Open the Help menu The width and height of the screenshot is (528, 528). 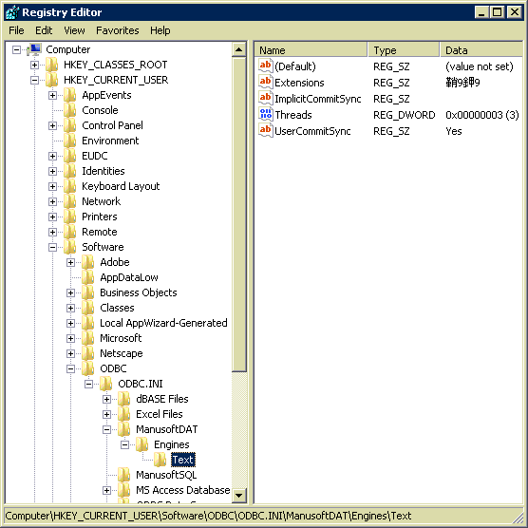pyautogui.click(x=160, y=30)
